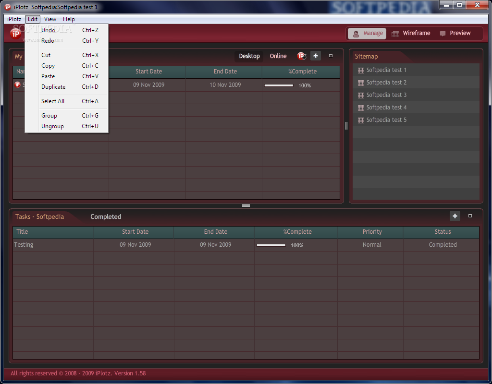Choose Group from Edit menu
This screenshot has width=492, height=384.
click(66, 116)
